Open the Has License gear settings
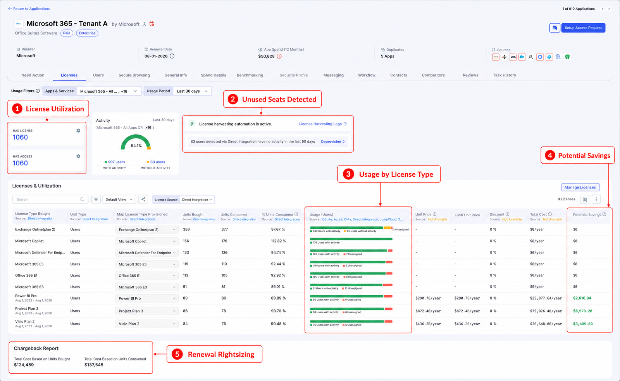Screen dimensions: 620x381 pos(78,131)
